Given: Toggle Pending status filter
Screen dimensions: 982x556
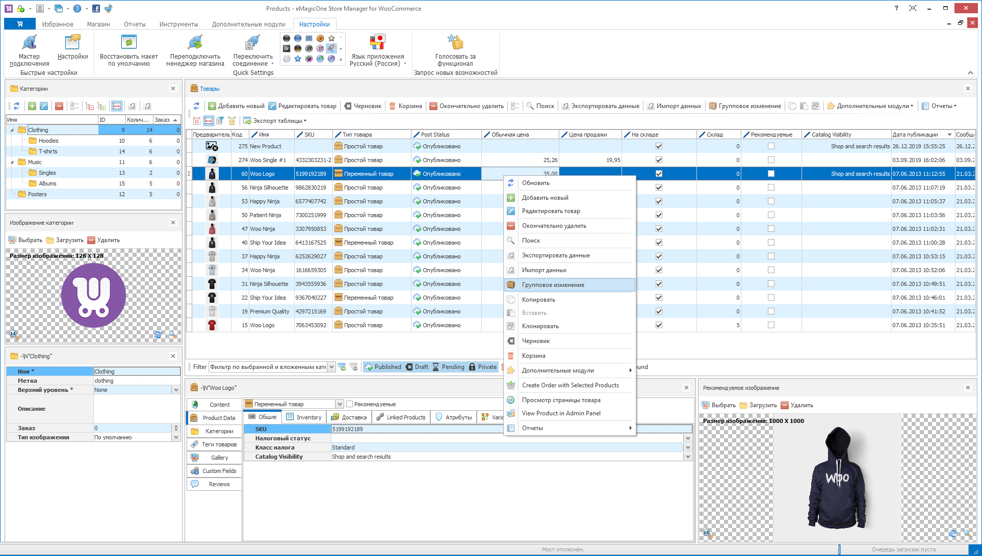Looking at the screenshot, I should (448, 367).
